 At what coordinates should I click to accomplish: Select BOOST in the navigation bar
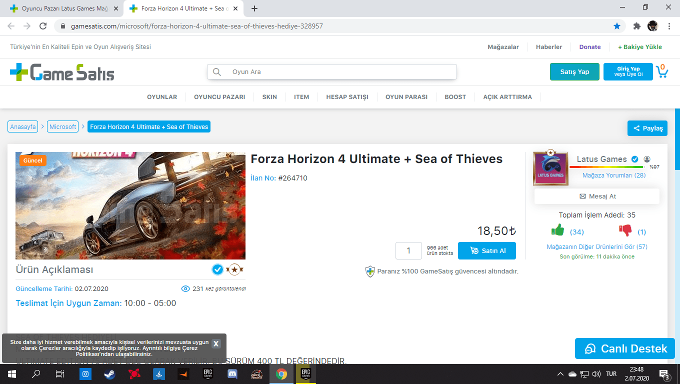pos(455,97)
